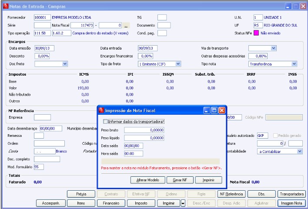
Task: Click the Prévia button
Action: [x=81, y=194]
